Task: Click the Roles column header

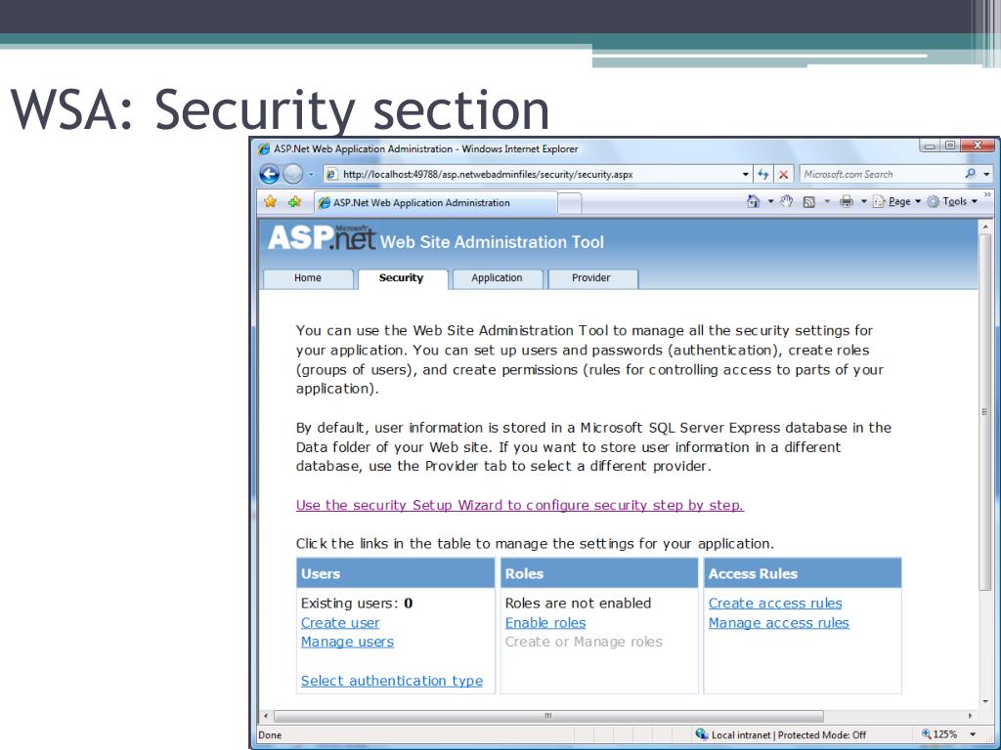Action: pyautogui.click(x=599, y=573)
